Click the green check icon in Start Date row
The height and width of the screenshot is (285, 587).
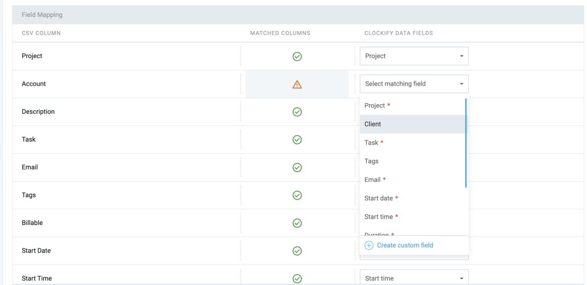click(x=297, y=251)
